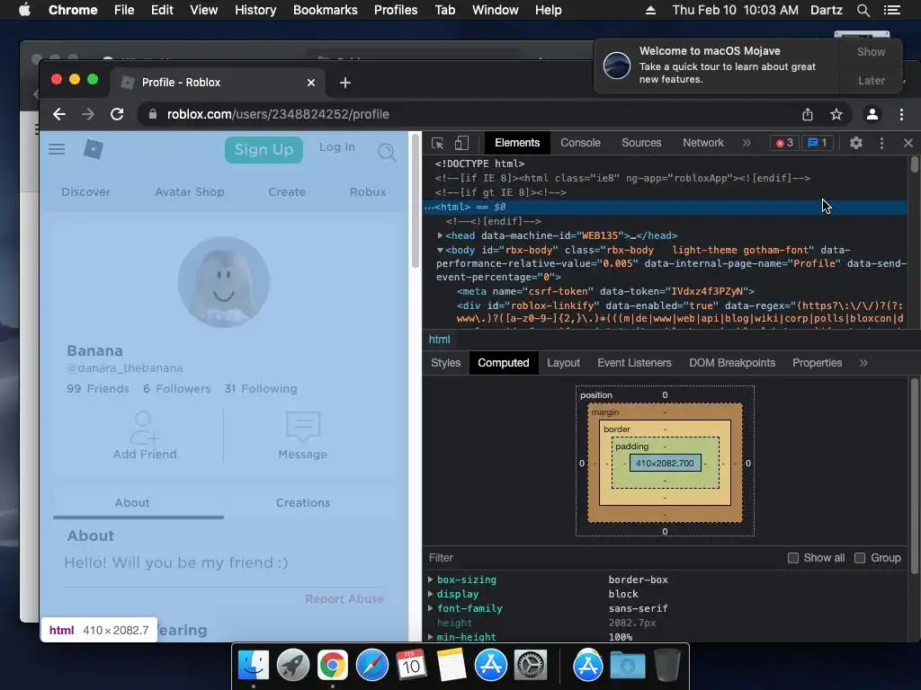Open DevTools settings gear
The image size is (921, 690).
856,143
